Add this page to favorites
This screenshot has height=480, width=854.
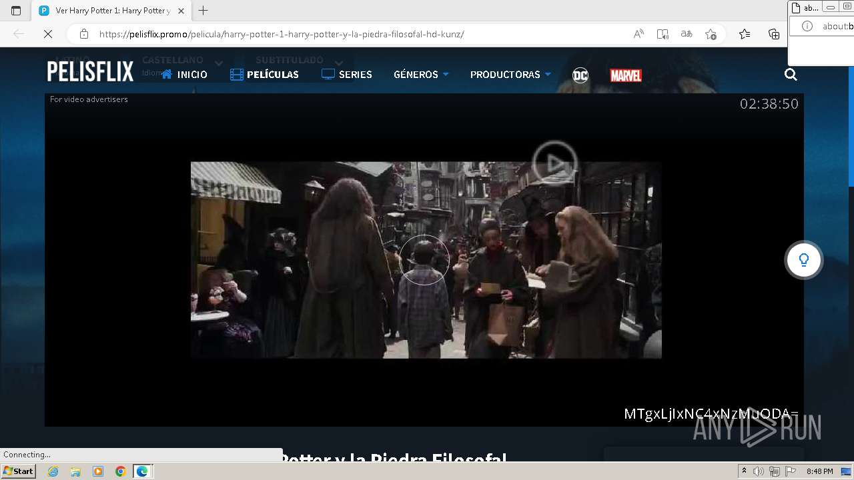point(711,34)
